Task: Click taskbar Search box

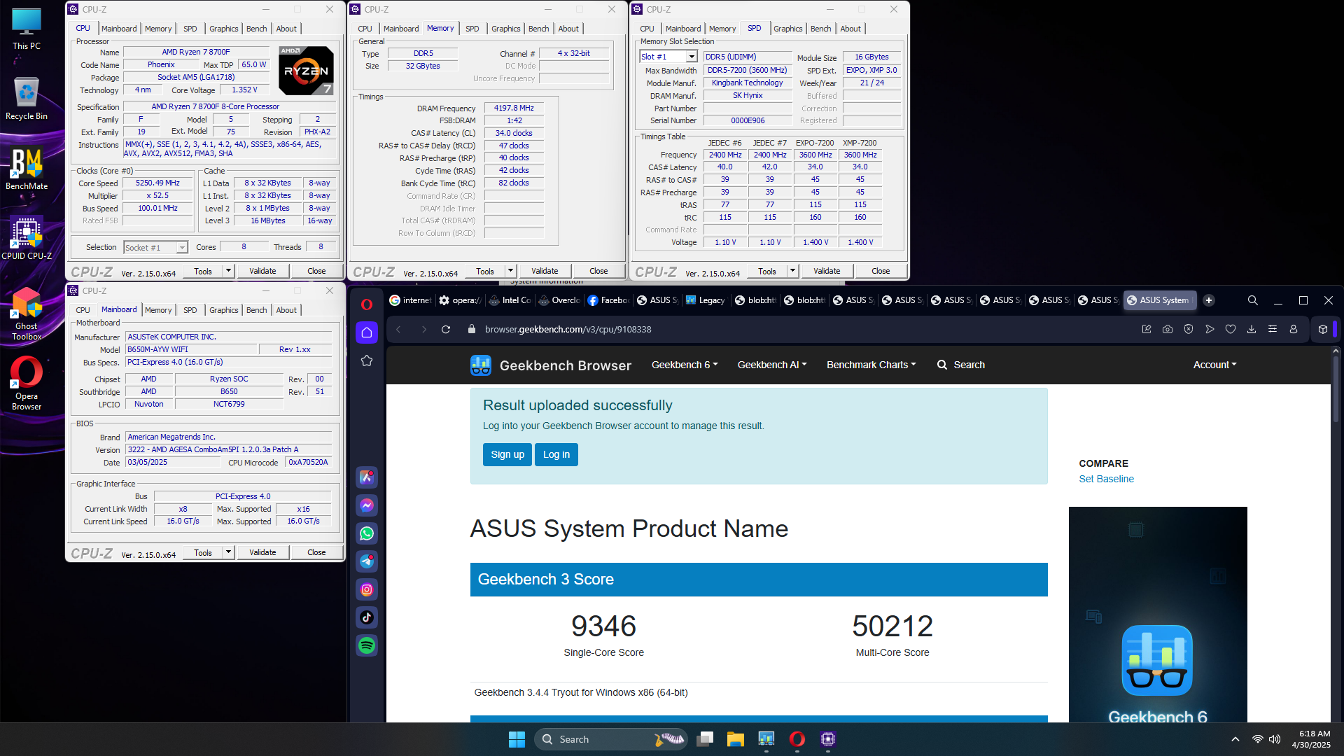Action: [610, 739]
